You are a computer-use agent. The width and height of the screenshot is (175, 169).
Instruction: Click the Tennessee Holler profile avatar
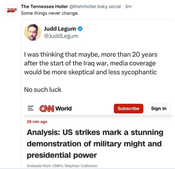point(11,10)
